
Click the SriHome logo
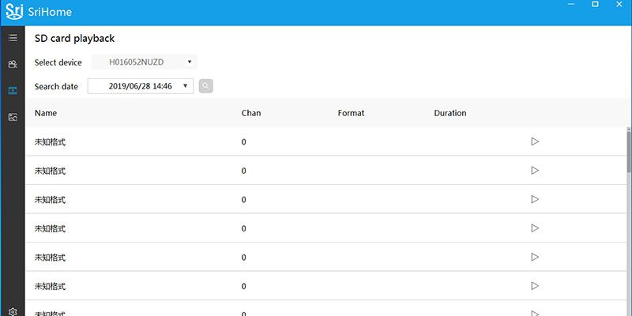click(14, 10)
